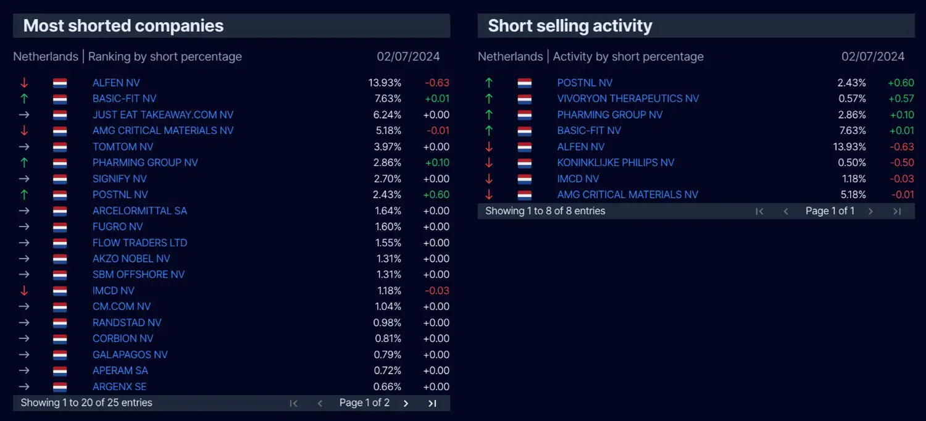The height and width of the screenshot is (421, 926).
Task: Go to next page in Most shorted companies
Action: [x=406, y=403]
